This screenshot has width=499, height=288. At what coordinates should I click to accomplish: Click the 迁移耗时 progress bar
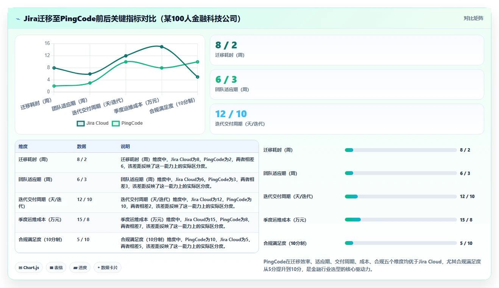(401, 150)
